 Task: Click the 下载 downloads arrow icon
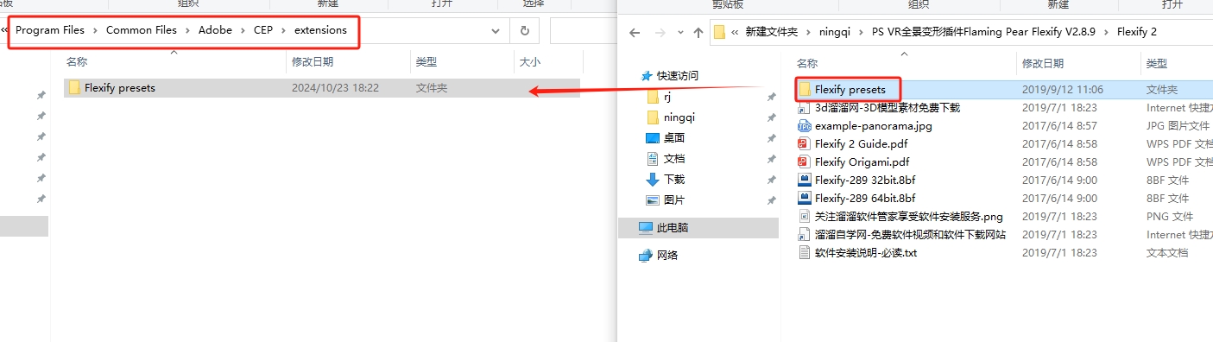coord(653,180)
